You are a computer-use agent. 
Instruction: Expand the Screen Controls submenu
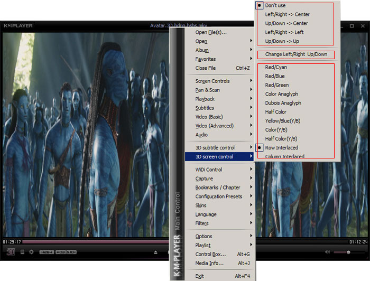[219, 81]
